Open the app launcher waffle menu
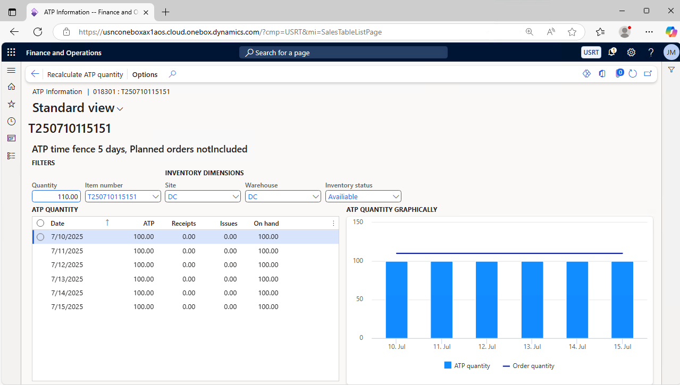 [11, 53]
